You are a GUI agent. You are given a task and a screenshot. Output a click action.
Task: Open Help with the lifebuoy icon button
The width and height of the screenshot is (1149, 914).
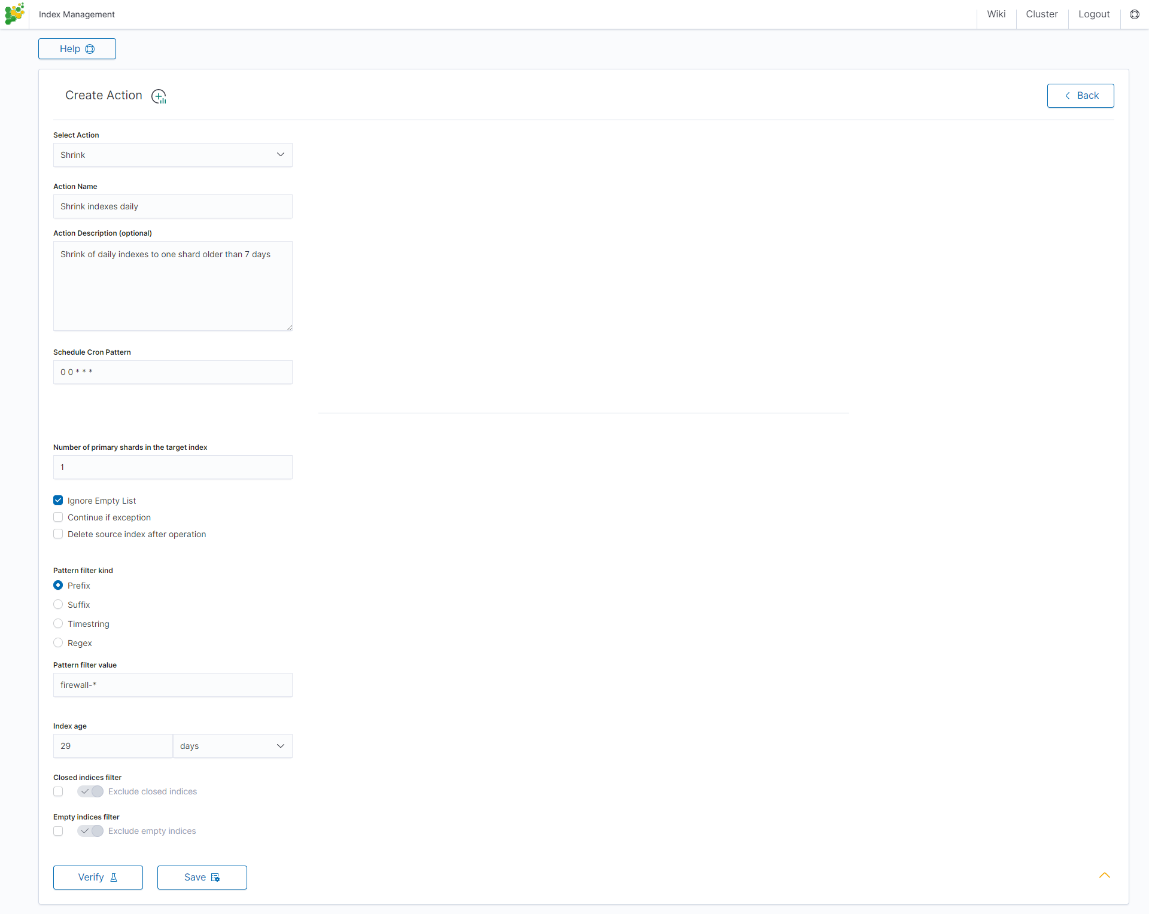[77, 49]
